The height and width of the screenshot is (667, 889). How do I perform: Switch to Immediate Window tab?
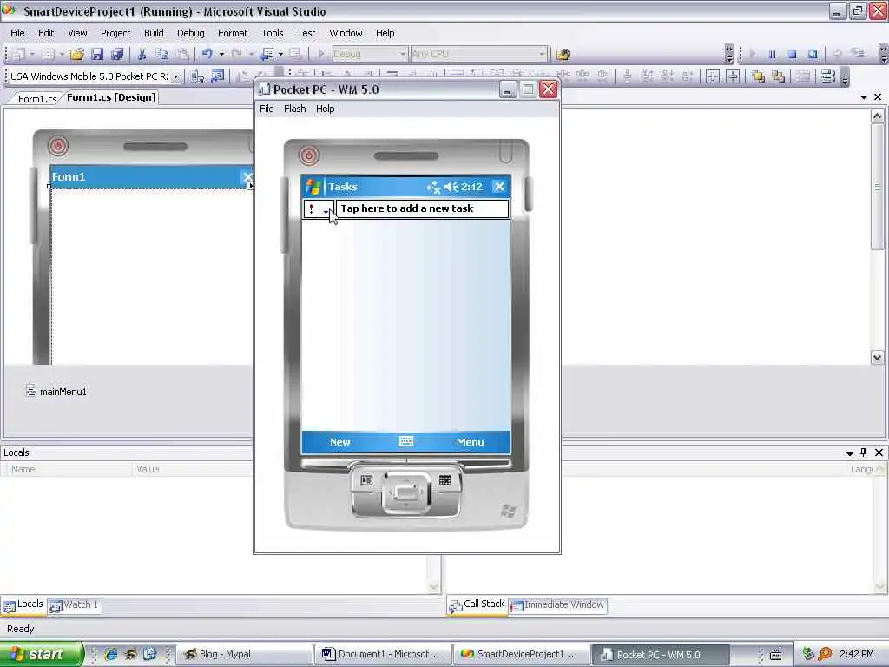[x=558, y=604]
